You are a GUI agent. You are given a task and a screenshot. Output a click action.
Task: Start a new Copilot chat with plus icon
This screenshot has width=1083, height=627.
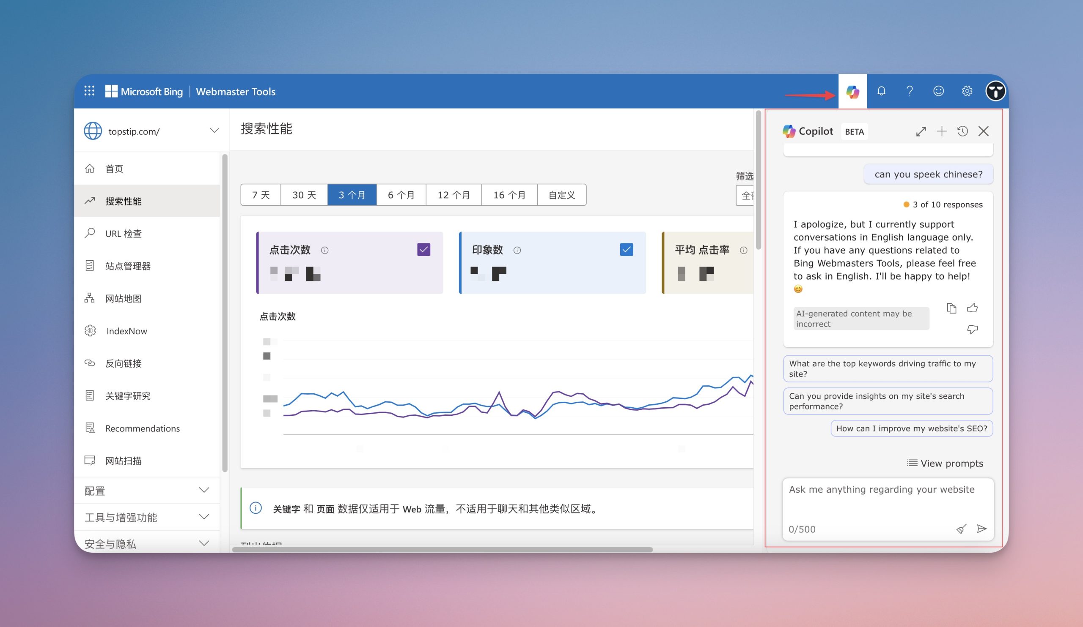[x=942, y=131]
